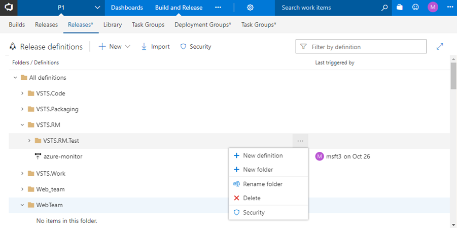This screenshot has height=228, width=457.
Task: Open the settings gear icon
Action: (250, 8)
